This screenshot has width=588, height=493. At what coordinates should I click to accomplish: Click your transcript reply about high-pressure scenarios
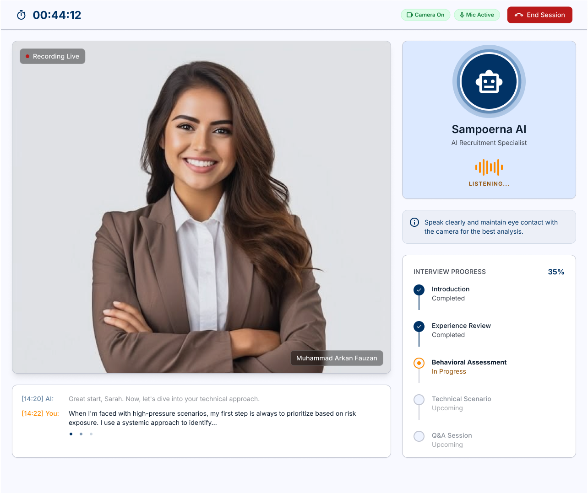[x=212, y=418]
